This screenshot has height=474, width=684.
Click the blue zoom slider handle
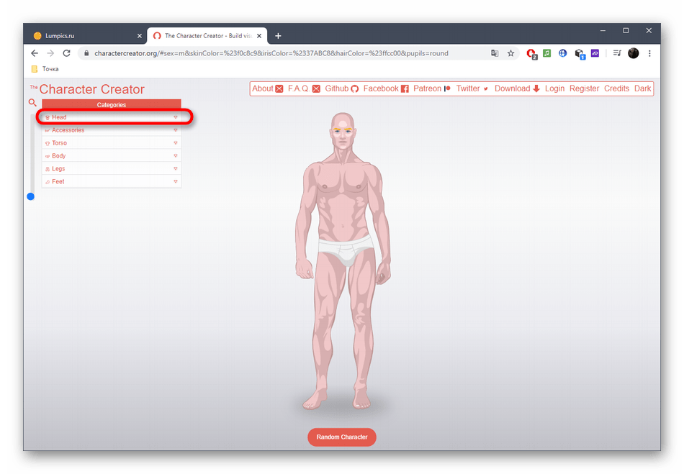(x=31, y=196)
